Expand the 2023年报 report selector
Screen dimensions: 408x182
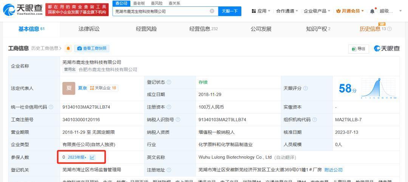click(x=77, y=157)
